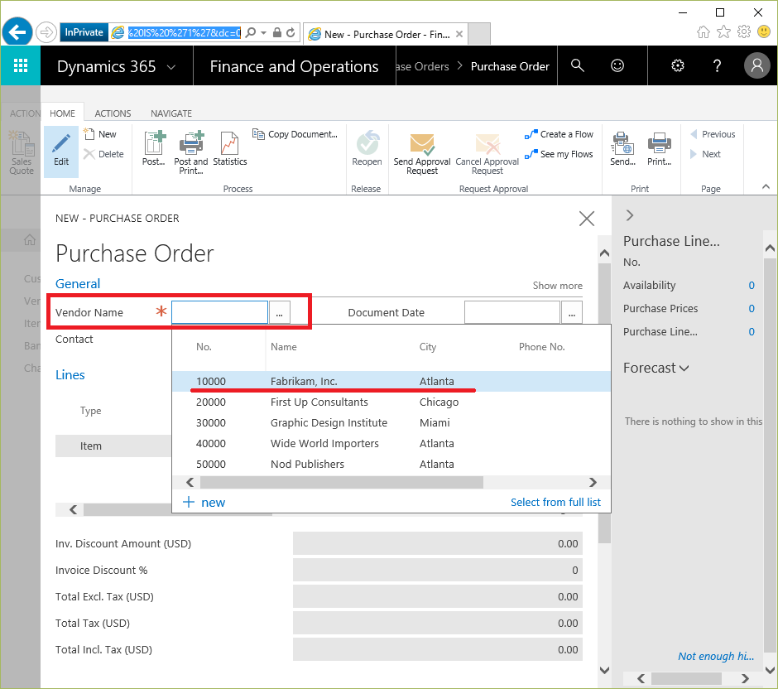This screenshot has width=778, height=689.
Task: Go to Next page record
Action: (x=705, y=154)
